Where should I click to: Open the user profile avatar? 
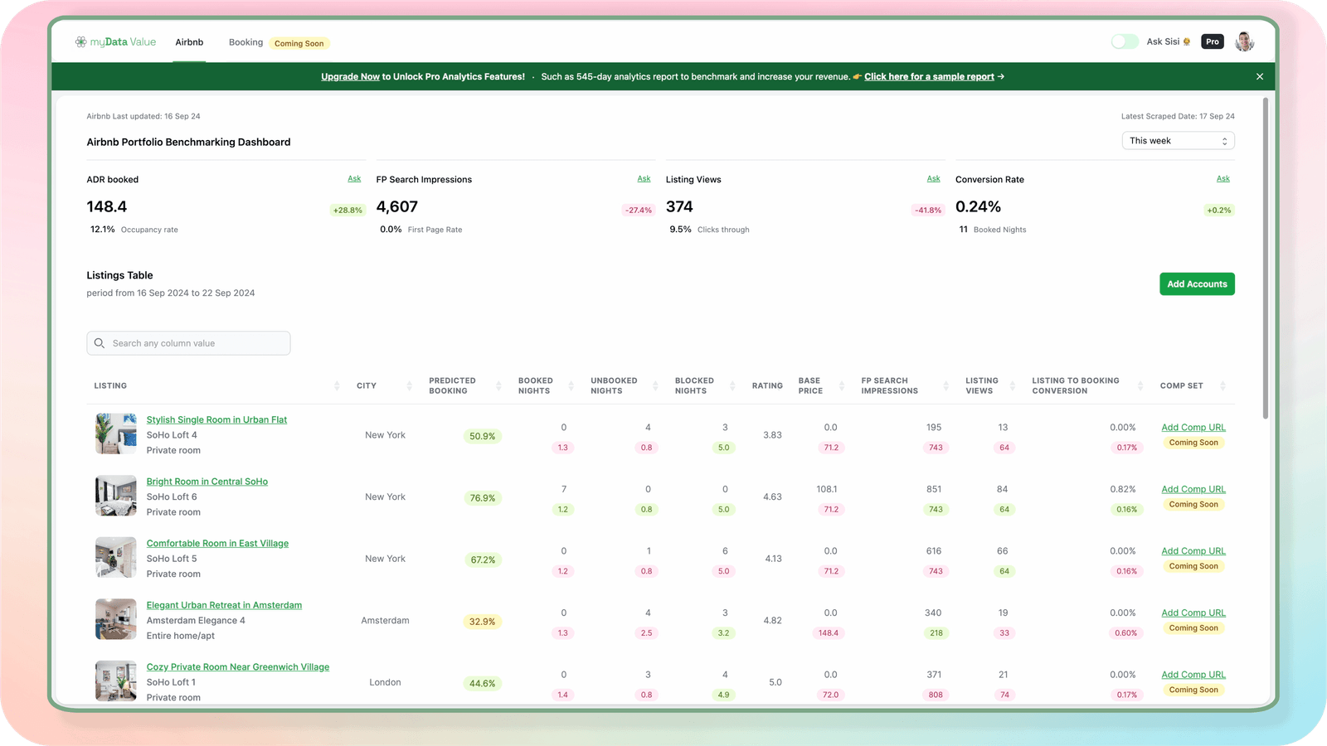[x=1244, y=41]
